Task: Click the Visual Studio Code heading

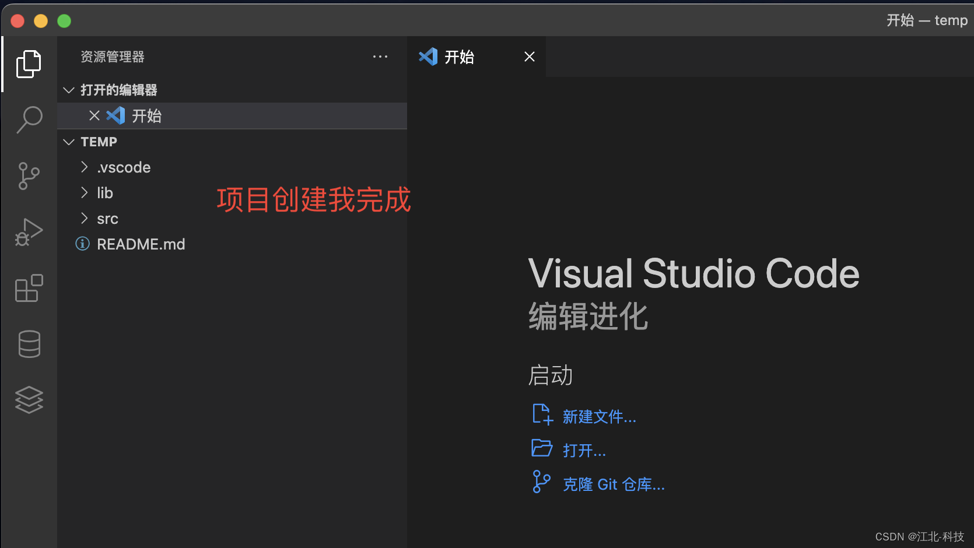Action: click(693, 273)
